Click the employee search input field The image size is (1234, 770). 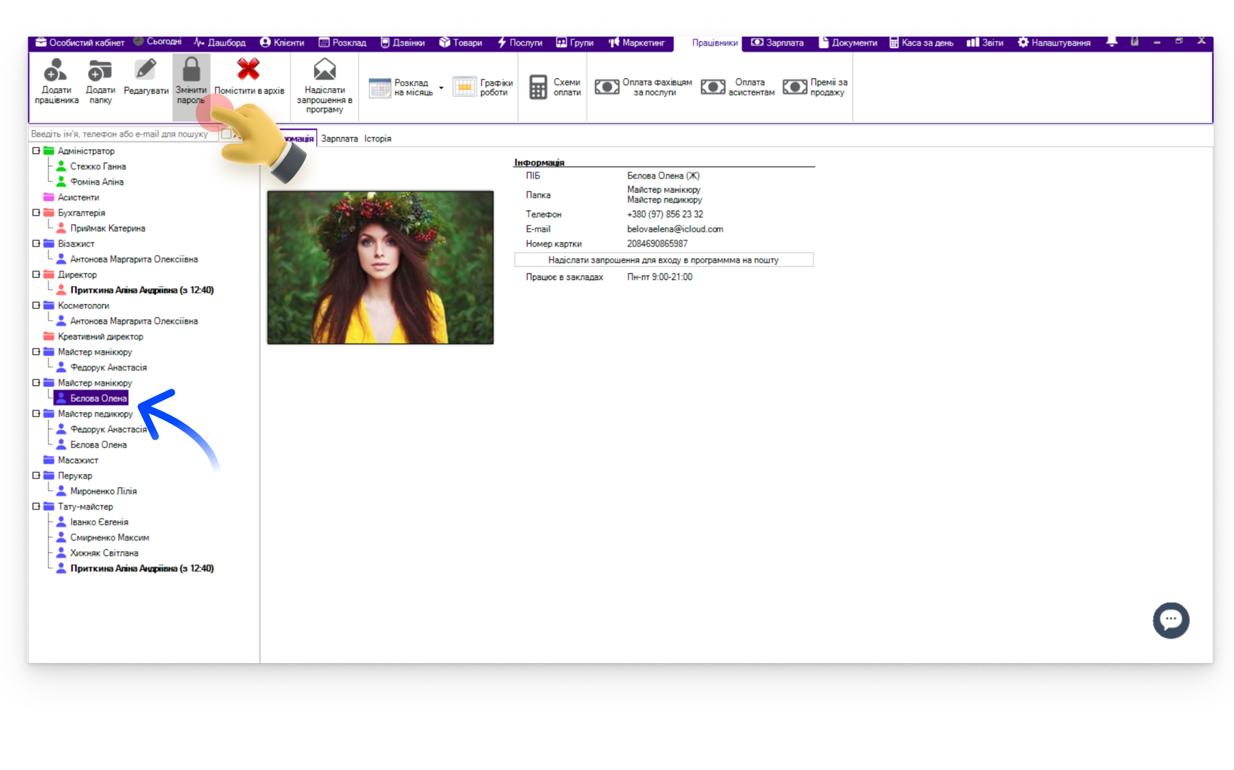pyautogui.click(x=123, y=134)
